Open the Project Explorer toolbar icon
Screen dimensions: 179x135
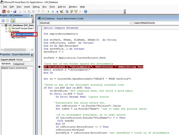67,12
